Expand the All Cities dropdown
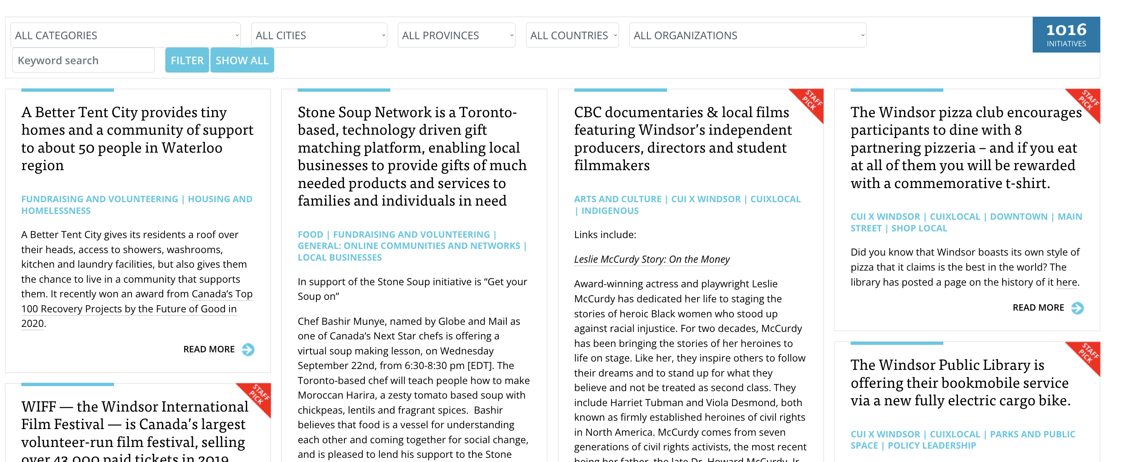Image resolution: width=1122 pixels, height=462 pixels. [x=319, y=35]
